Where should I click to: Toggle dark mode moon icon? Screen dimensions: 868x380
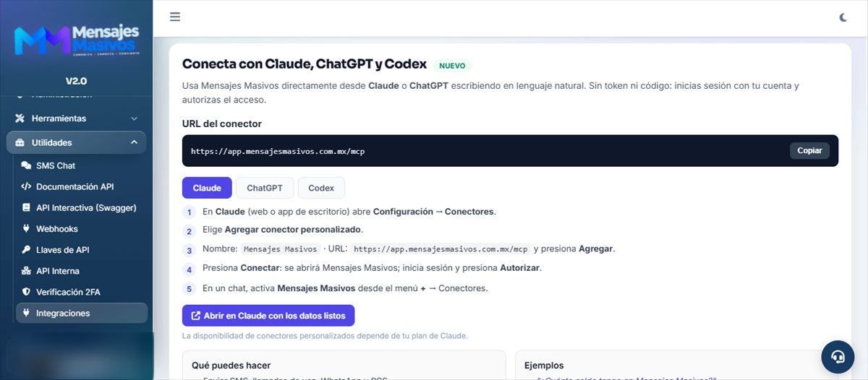(843, 17)
